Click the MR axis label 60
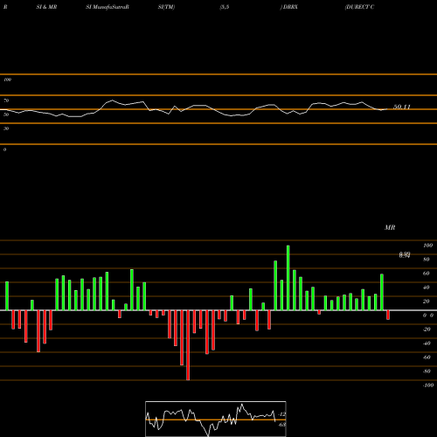437x437 pixels. click(427, 274)
